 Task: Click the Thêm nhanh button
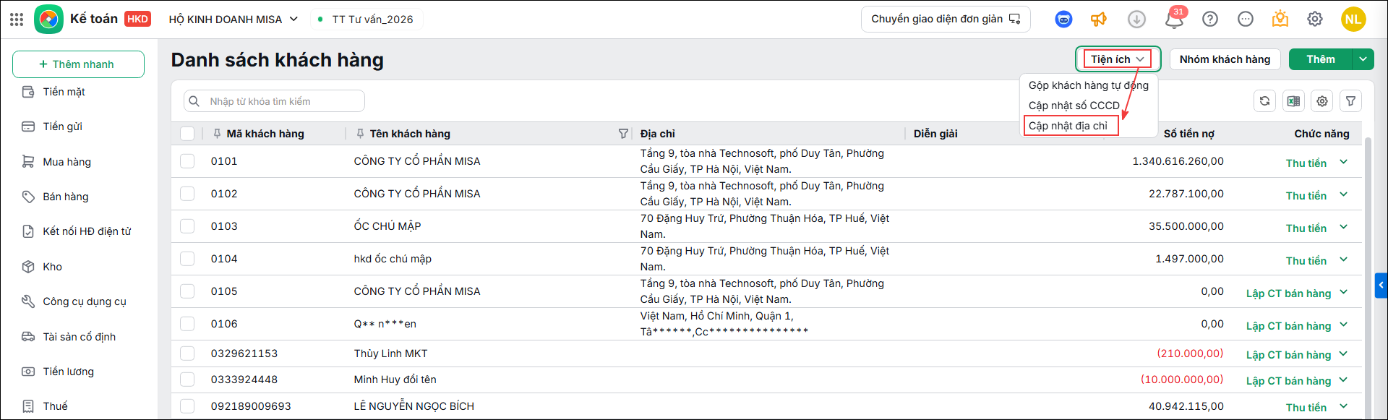tap(78, 64)
